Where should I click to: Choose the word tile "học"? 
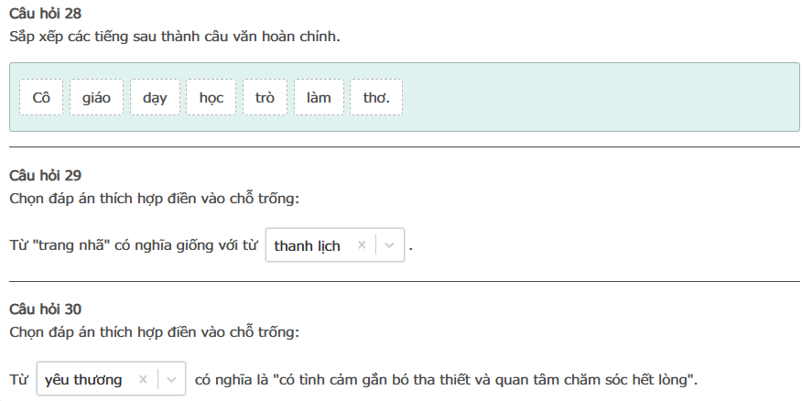(x=211, y=97)
